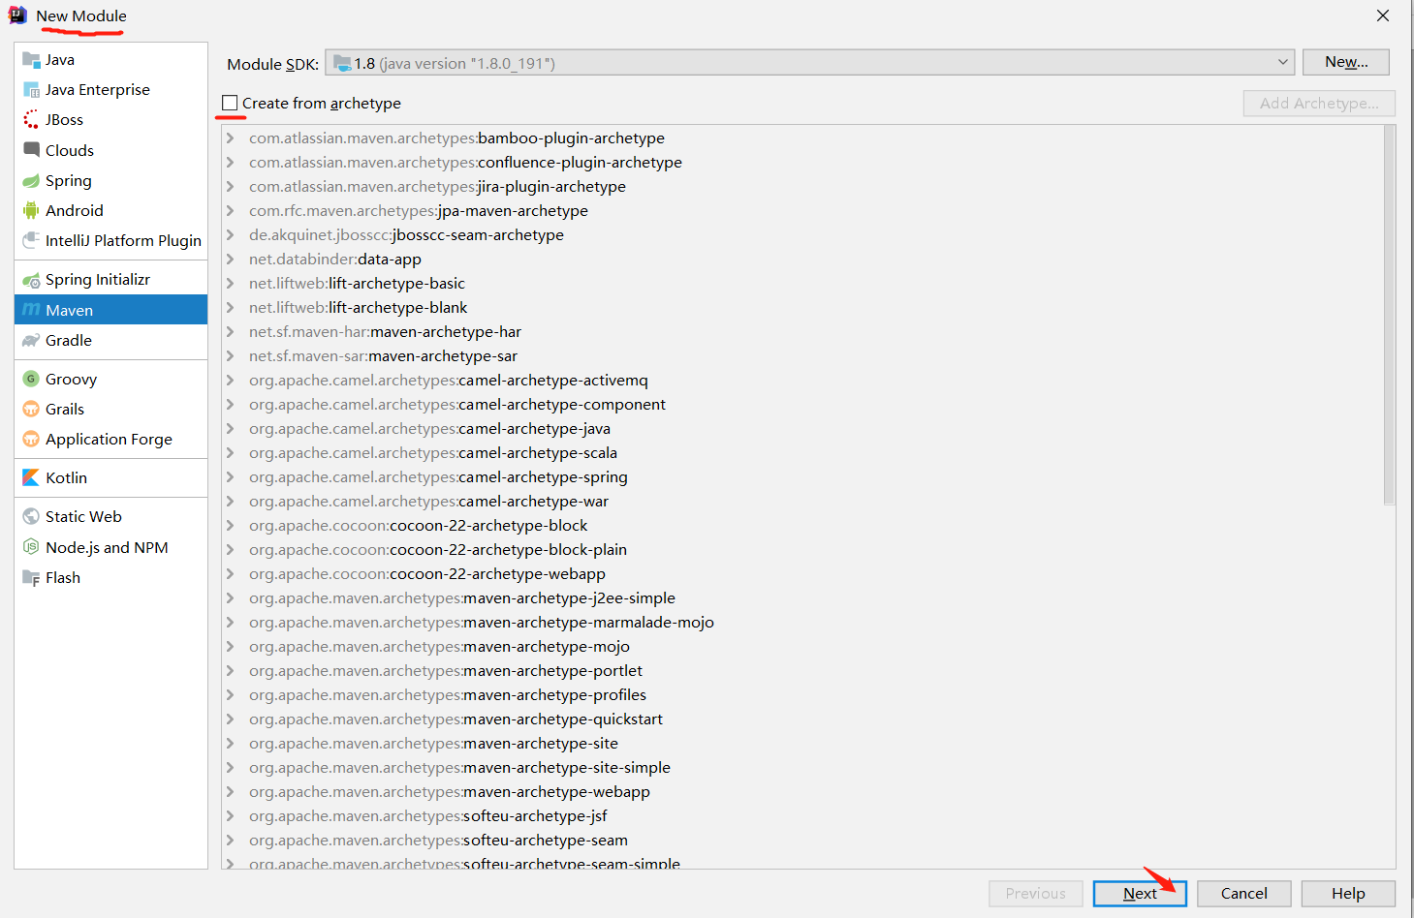
Task: Click the Node.js and NPM icon
Action: click(31, 548)
